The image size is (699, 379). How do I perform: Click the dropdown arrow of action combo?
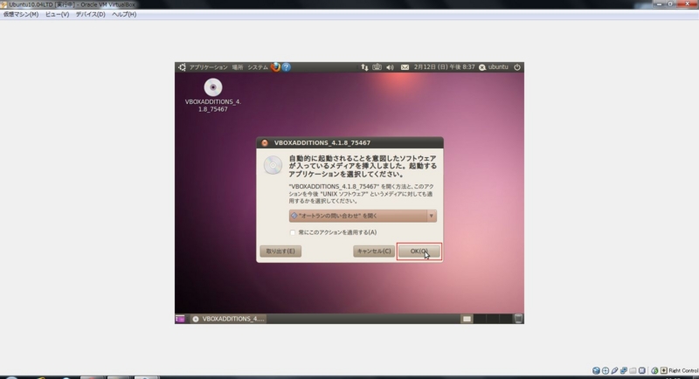[431, 216]
